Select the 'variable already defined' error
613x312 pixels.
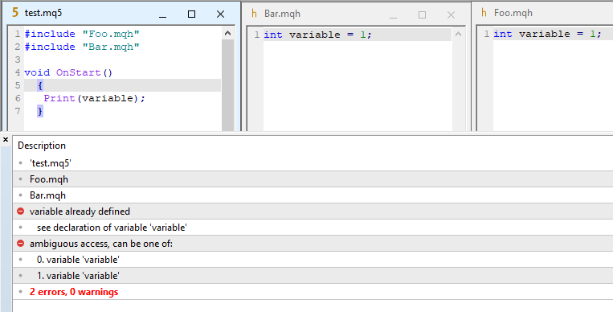click(313, 211)
